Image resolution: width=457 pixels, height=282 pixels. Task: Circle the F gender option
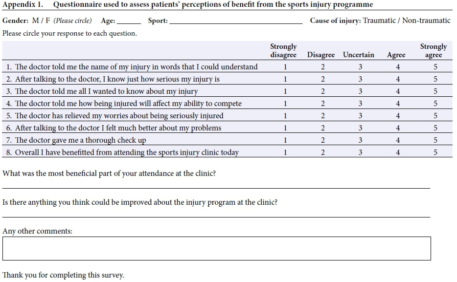pyautogui.click(x=48, y=21)
